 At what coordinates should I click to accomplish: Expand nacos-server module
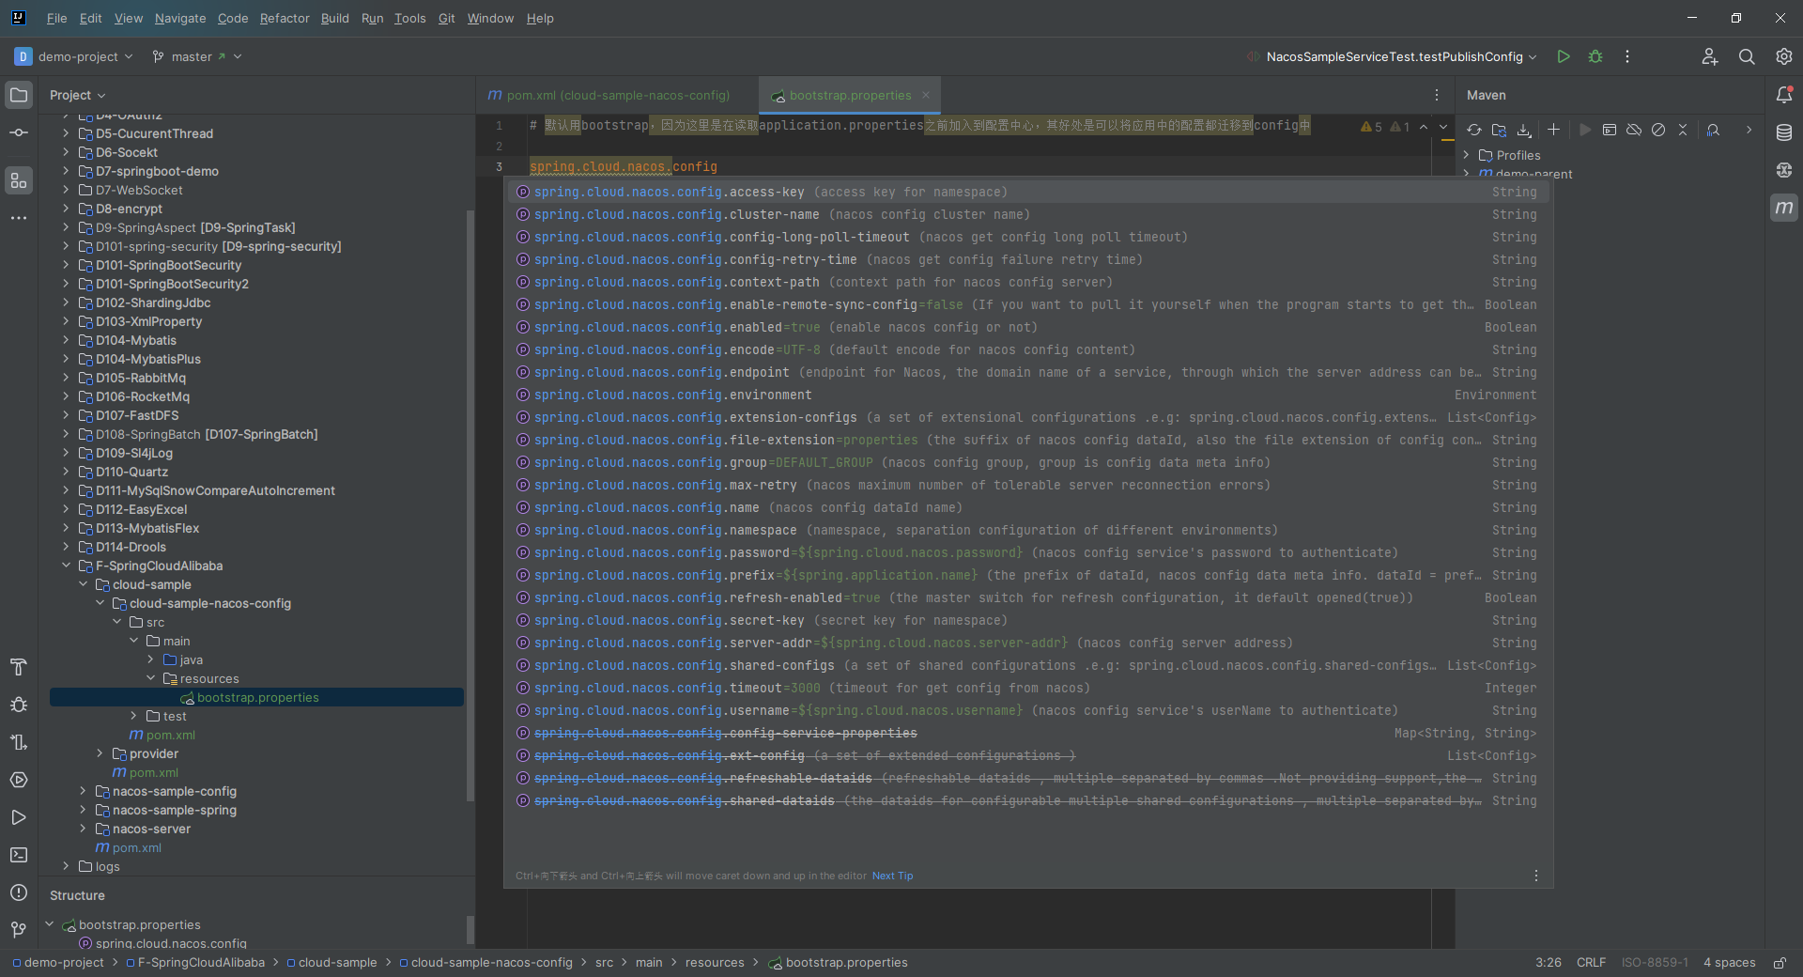pos(83,829)
